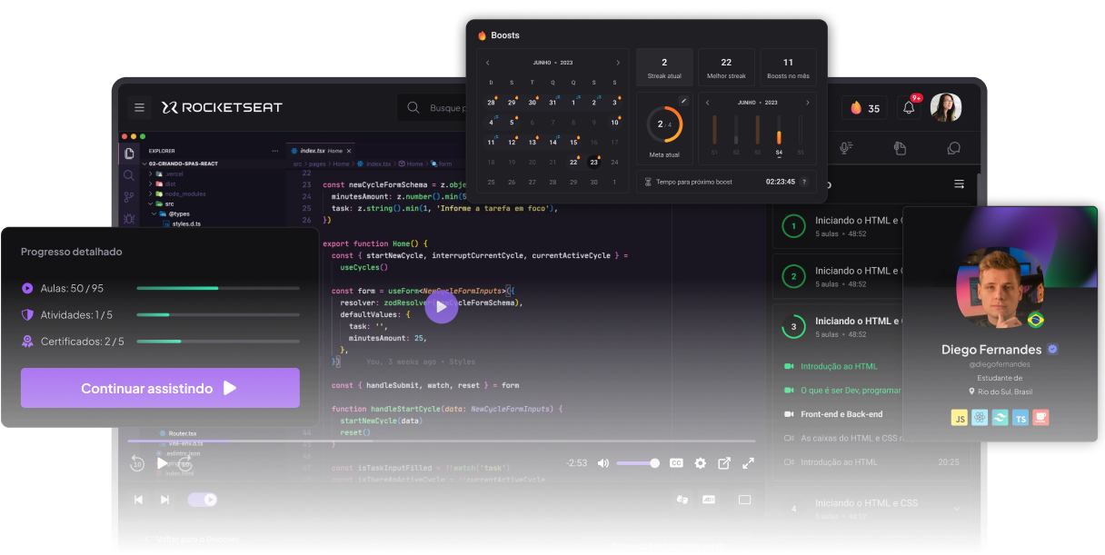Expand the .vercel folder
The width and height of the screenshot is (1105, 555).
pos(167,173)
